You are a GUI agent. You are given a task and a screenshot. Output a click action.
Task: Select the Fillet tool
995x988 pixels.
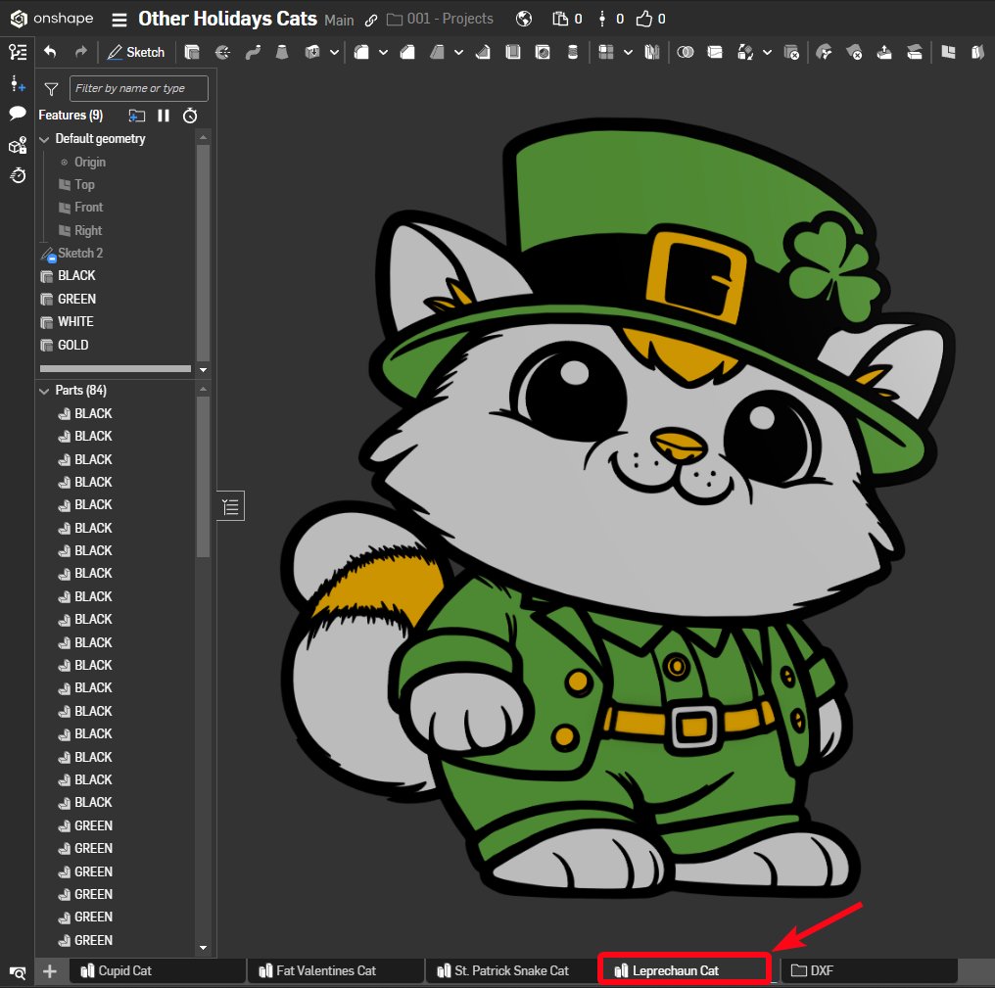pos(361,52)
